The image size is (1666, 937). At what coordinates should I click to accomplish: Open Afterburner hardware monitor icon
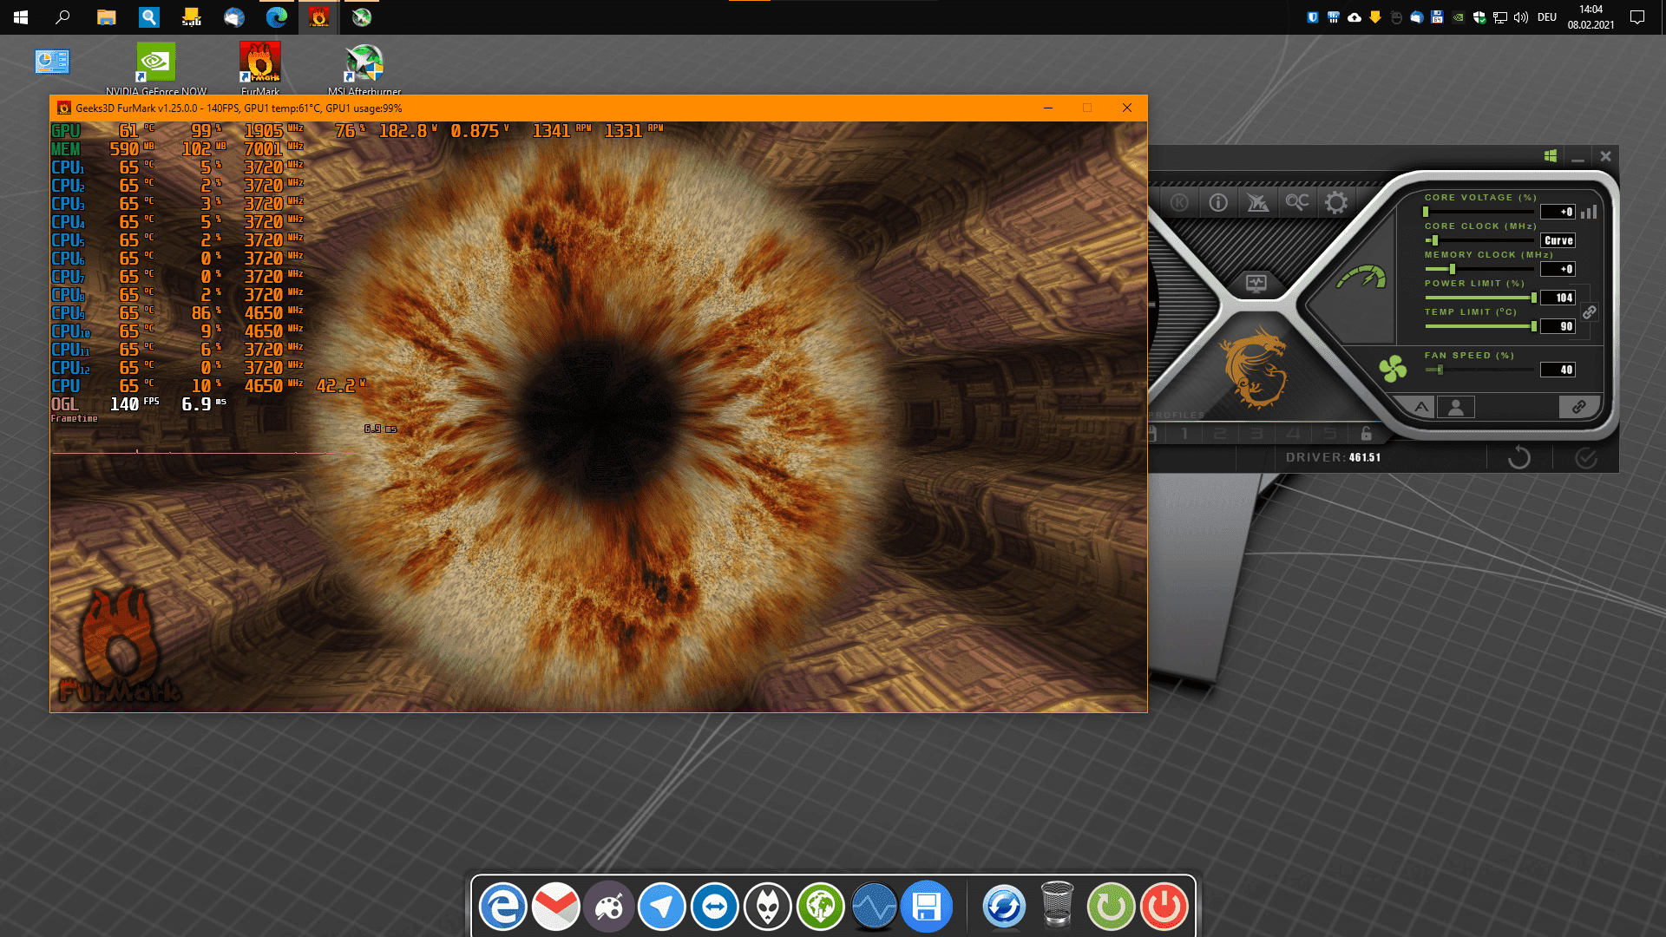pos(1256,283)
